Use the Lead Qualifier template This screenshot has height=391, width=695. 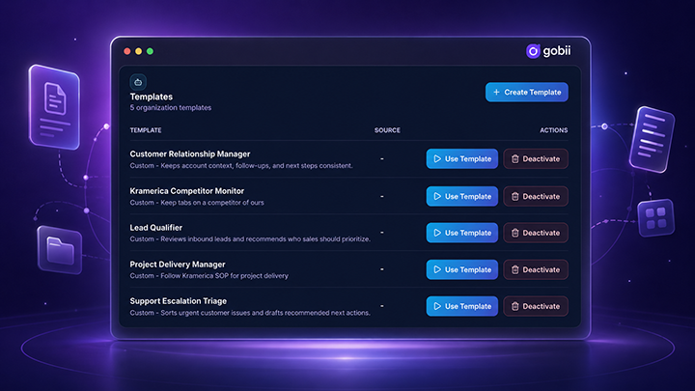(x=461, y=233)
